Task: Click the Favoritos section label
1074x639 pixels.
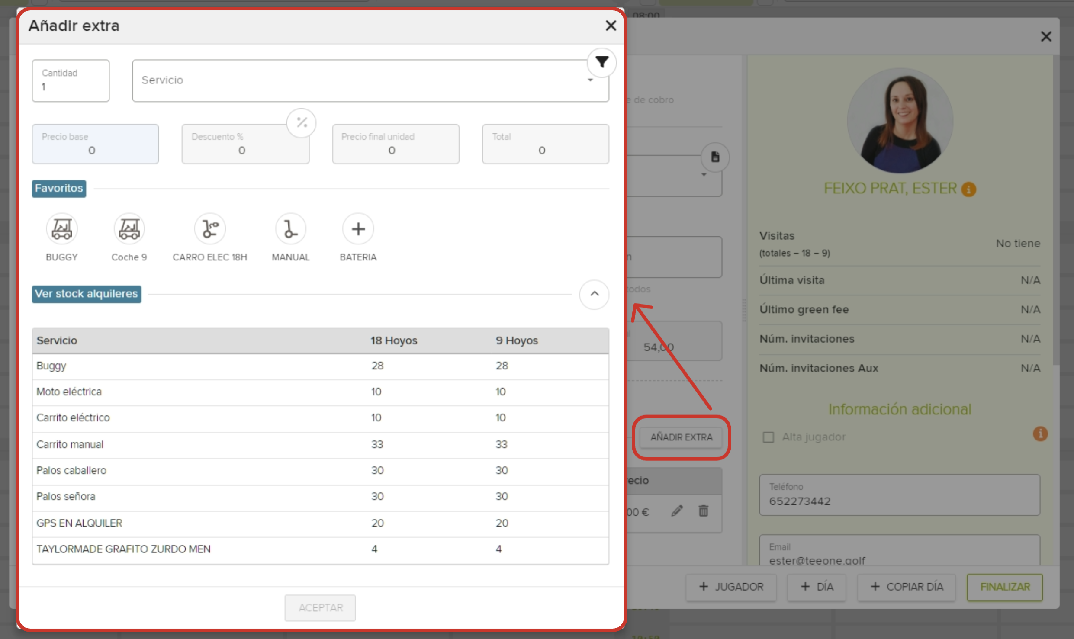Action: coord(59,189)
